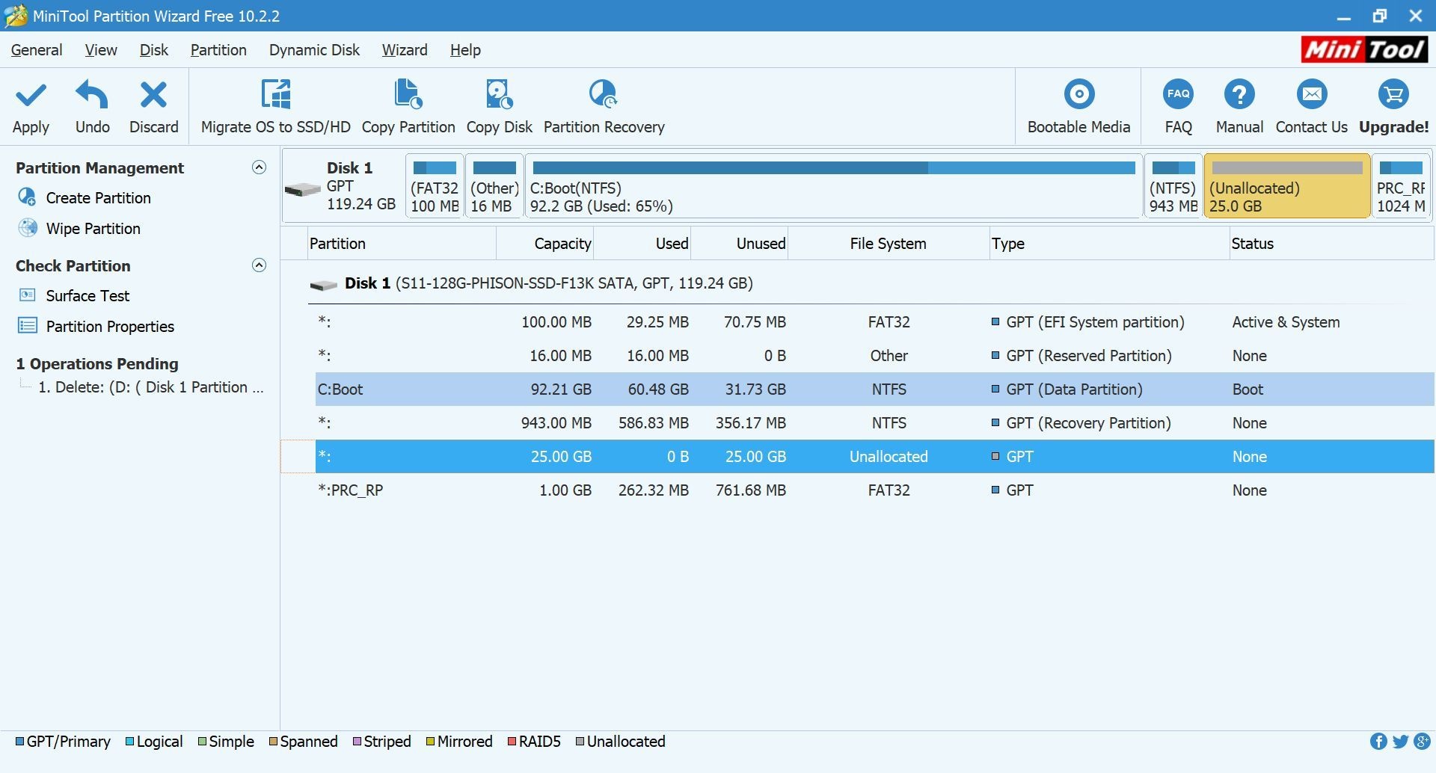The image size is (1436, 773).
Task: Select the pending Delete D: operation
Action: [151, 387]
